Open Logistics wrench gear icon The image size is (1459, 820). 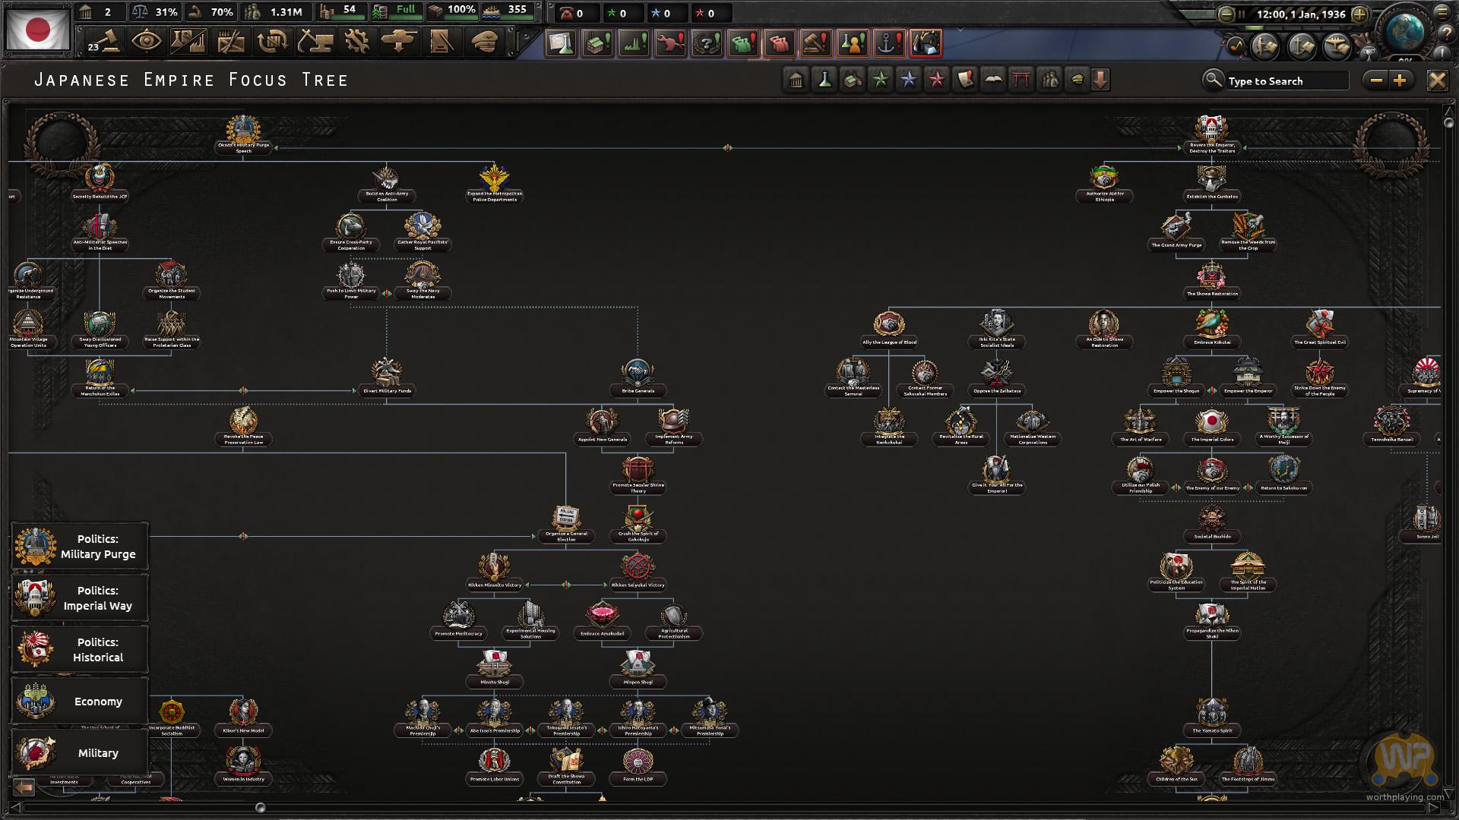356,41
